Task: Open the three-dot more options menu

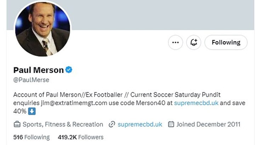Action: point(175,43)
